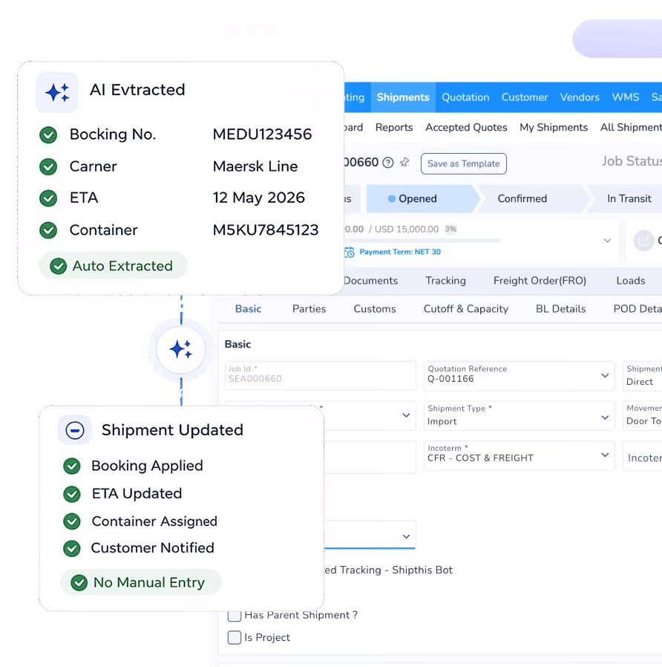Go to Accepted Quotes submenu
This screenshot has width=662, height=667.
point(466,128)
